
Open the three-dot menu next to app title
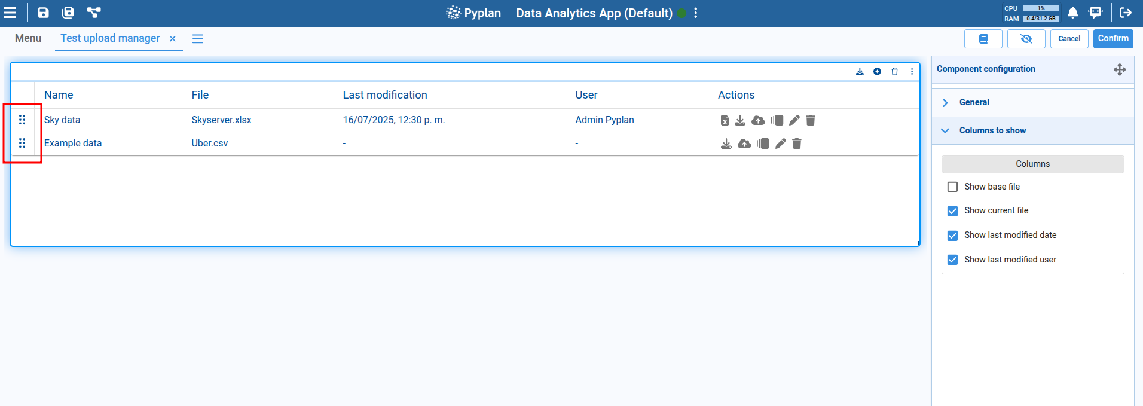tap(696, 13)
